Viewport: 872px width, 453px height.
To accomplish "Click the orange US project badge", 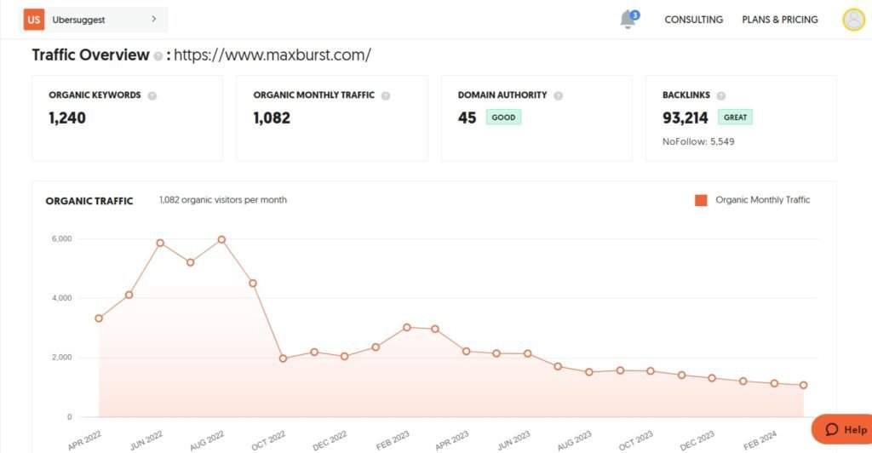I will point(34,20).
